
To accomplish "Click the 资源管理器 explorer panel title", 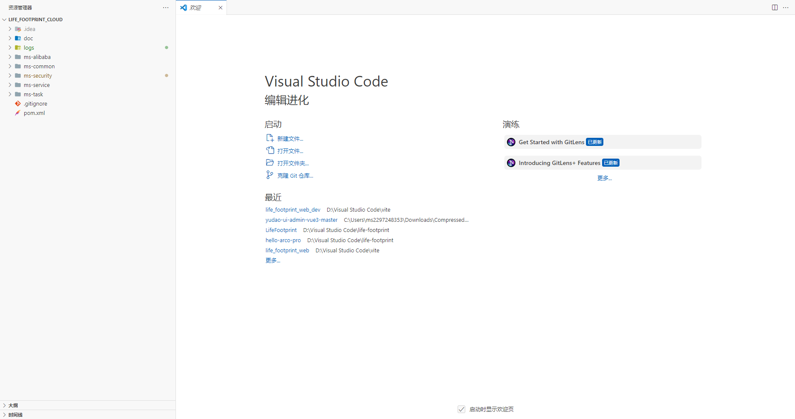I will (20, 8).
